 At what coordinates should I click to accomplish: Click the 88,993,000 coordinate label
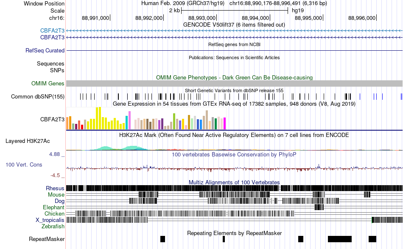click(202, 18)
